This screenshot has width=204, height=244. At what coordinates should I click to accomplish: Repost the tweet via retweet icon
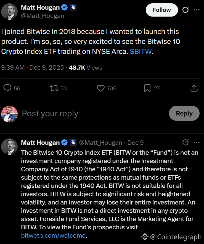[54, 88]
